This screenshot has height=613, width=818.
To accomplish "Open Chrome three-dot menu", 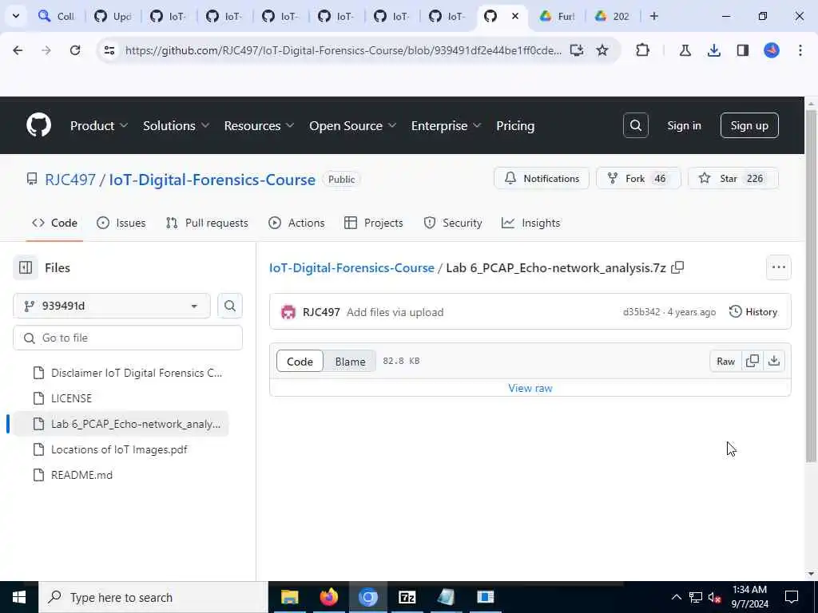I will pos(800,50).
